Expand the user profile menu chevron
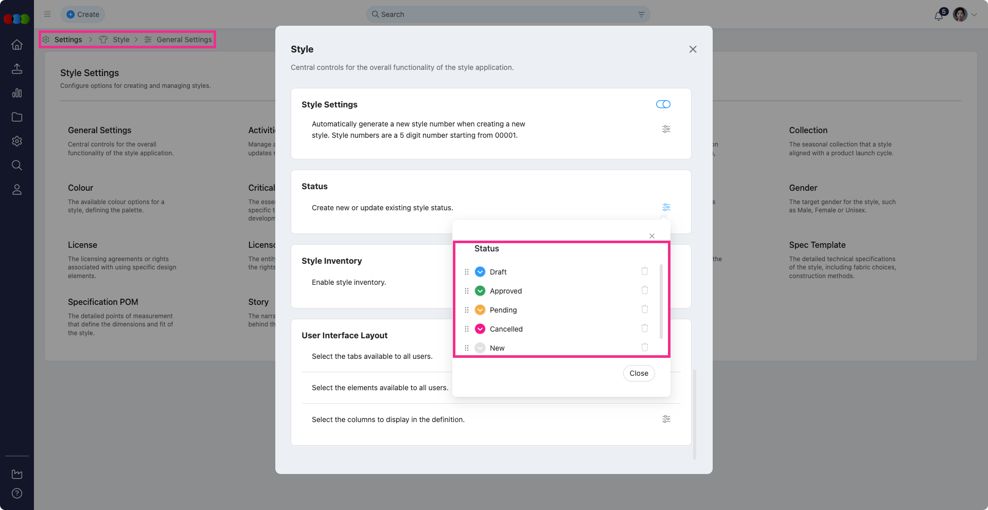The image size is (988, 510). (974, 15)
